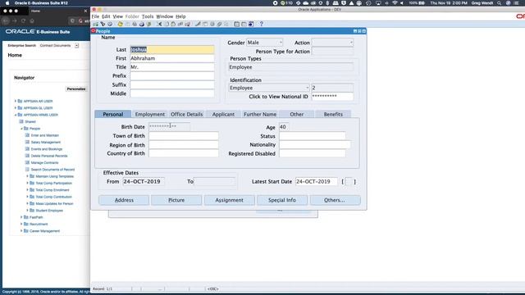Viewport: 525px width, 295px height.
Task: Open the Edit menu
Action: [106, 16]
